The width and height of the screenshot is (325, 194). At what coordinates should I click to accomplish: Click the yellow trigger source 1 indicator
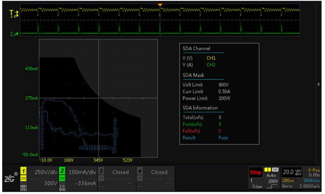tap(268, 170)
